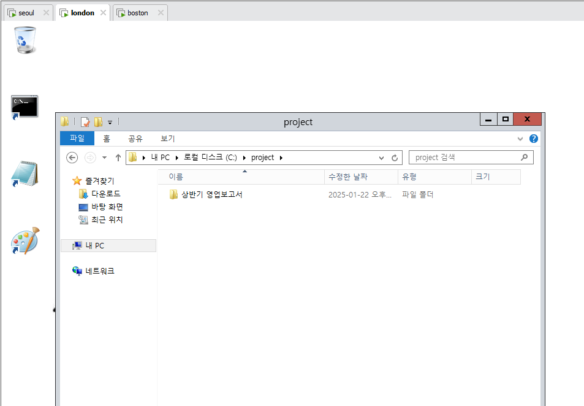Expand the arrow after 내 PC breadcrumb

[x=177, y=158]
